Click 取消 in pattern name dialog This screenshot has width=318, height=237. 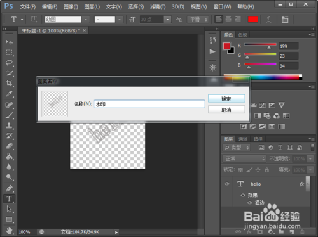(226, 110)
